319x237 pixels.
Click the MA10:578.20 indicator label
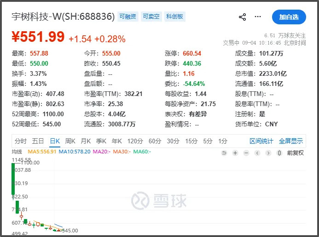coord(75,152)
